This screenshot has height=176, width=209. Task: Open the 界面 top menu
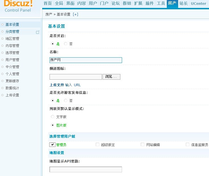click(x=71, y=3)
